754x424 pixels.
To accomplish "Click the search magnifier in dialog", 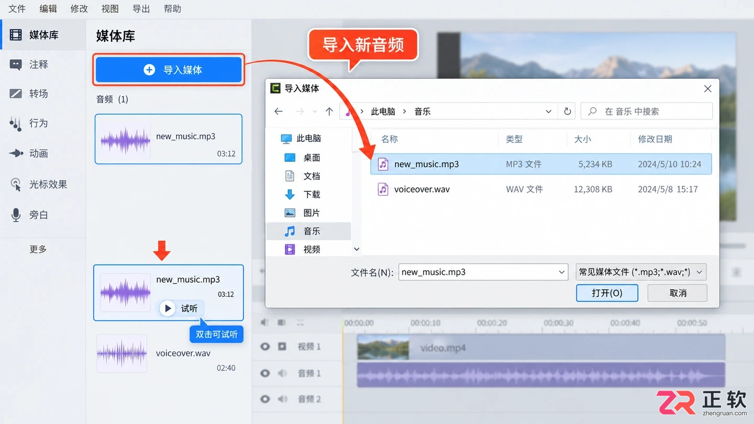I will (593, 111).
